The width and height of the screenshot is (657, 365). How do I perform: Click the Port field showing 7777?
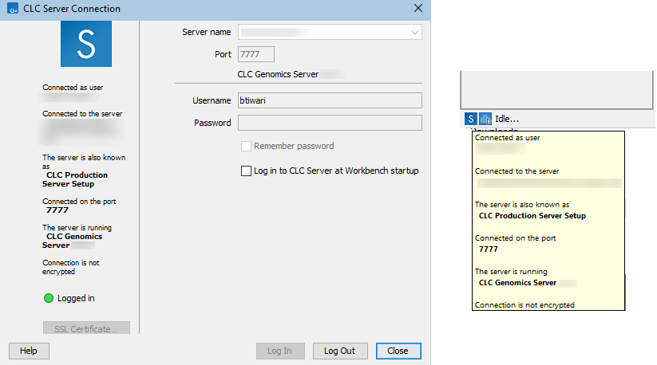[256, 54]
